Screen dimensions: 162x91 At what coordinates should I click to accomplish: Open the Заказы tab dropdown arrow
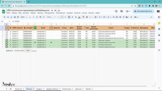coord(33,89)
